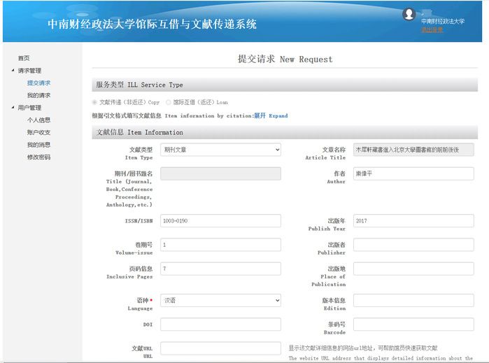Open the 语种 Language dropdown

pos(220,301)
